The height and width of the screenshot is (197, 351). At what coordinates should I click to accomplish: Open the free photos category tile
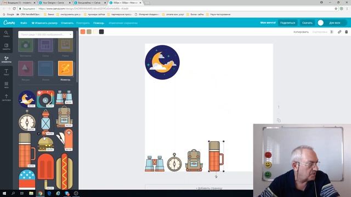tap(26, 45)
